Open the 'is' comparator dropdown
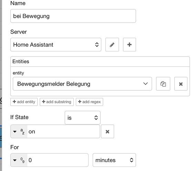This screenshot has width=195, height=171. 83,118
